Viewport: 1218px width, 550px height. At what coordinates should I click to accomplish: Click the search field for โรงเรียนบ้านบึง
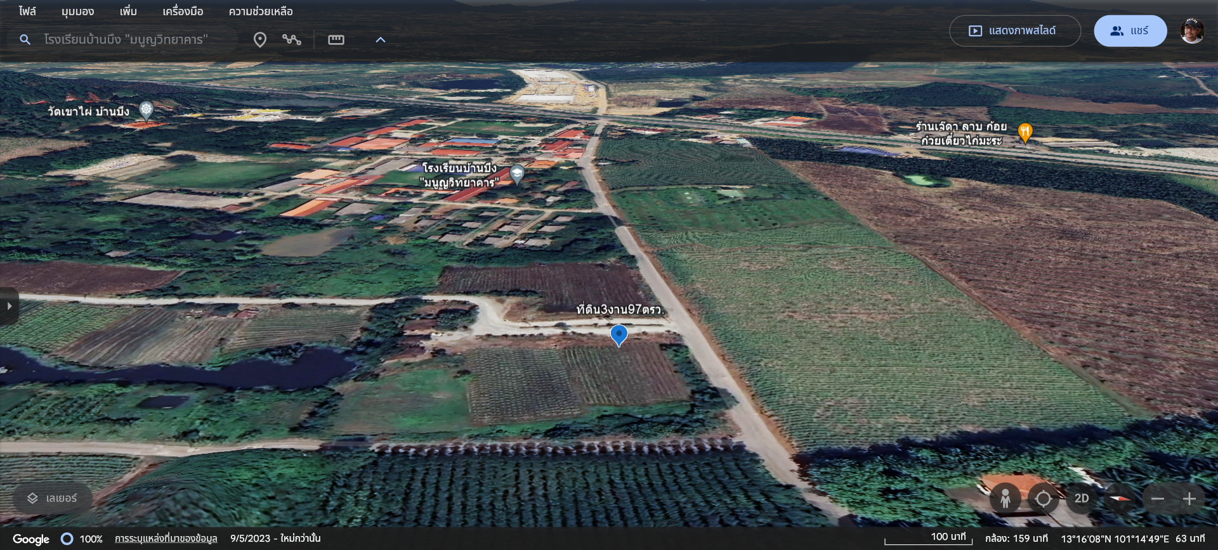126,40
